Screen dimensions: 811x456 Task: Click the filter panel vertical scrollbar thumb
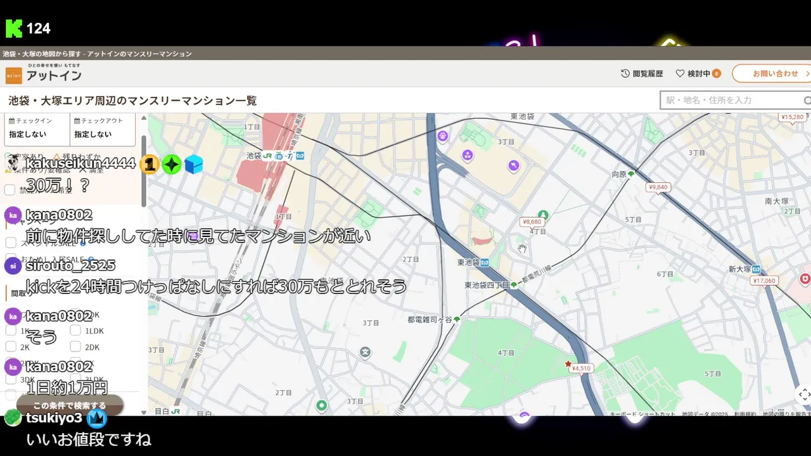coord(144,171)
